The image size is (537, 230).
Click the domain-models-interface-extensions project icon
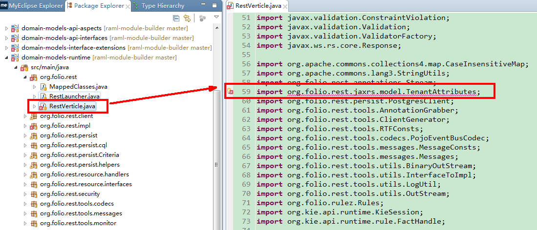pyautogui.click(x=15, y=47)
